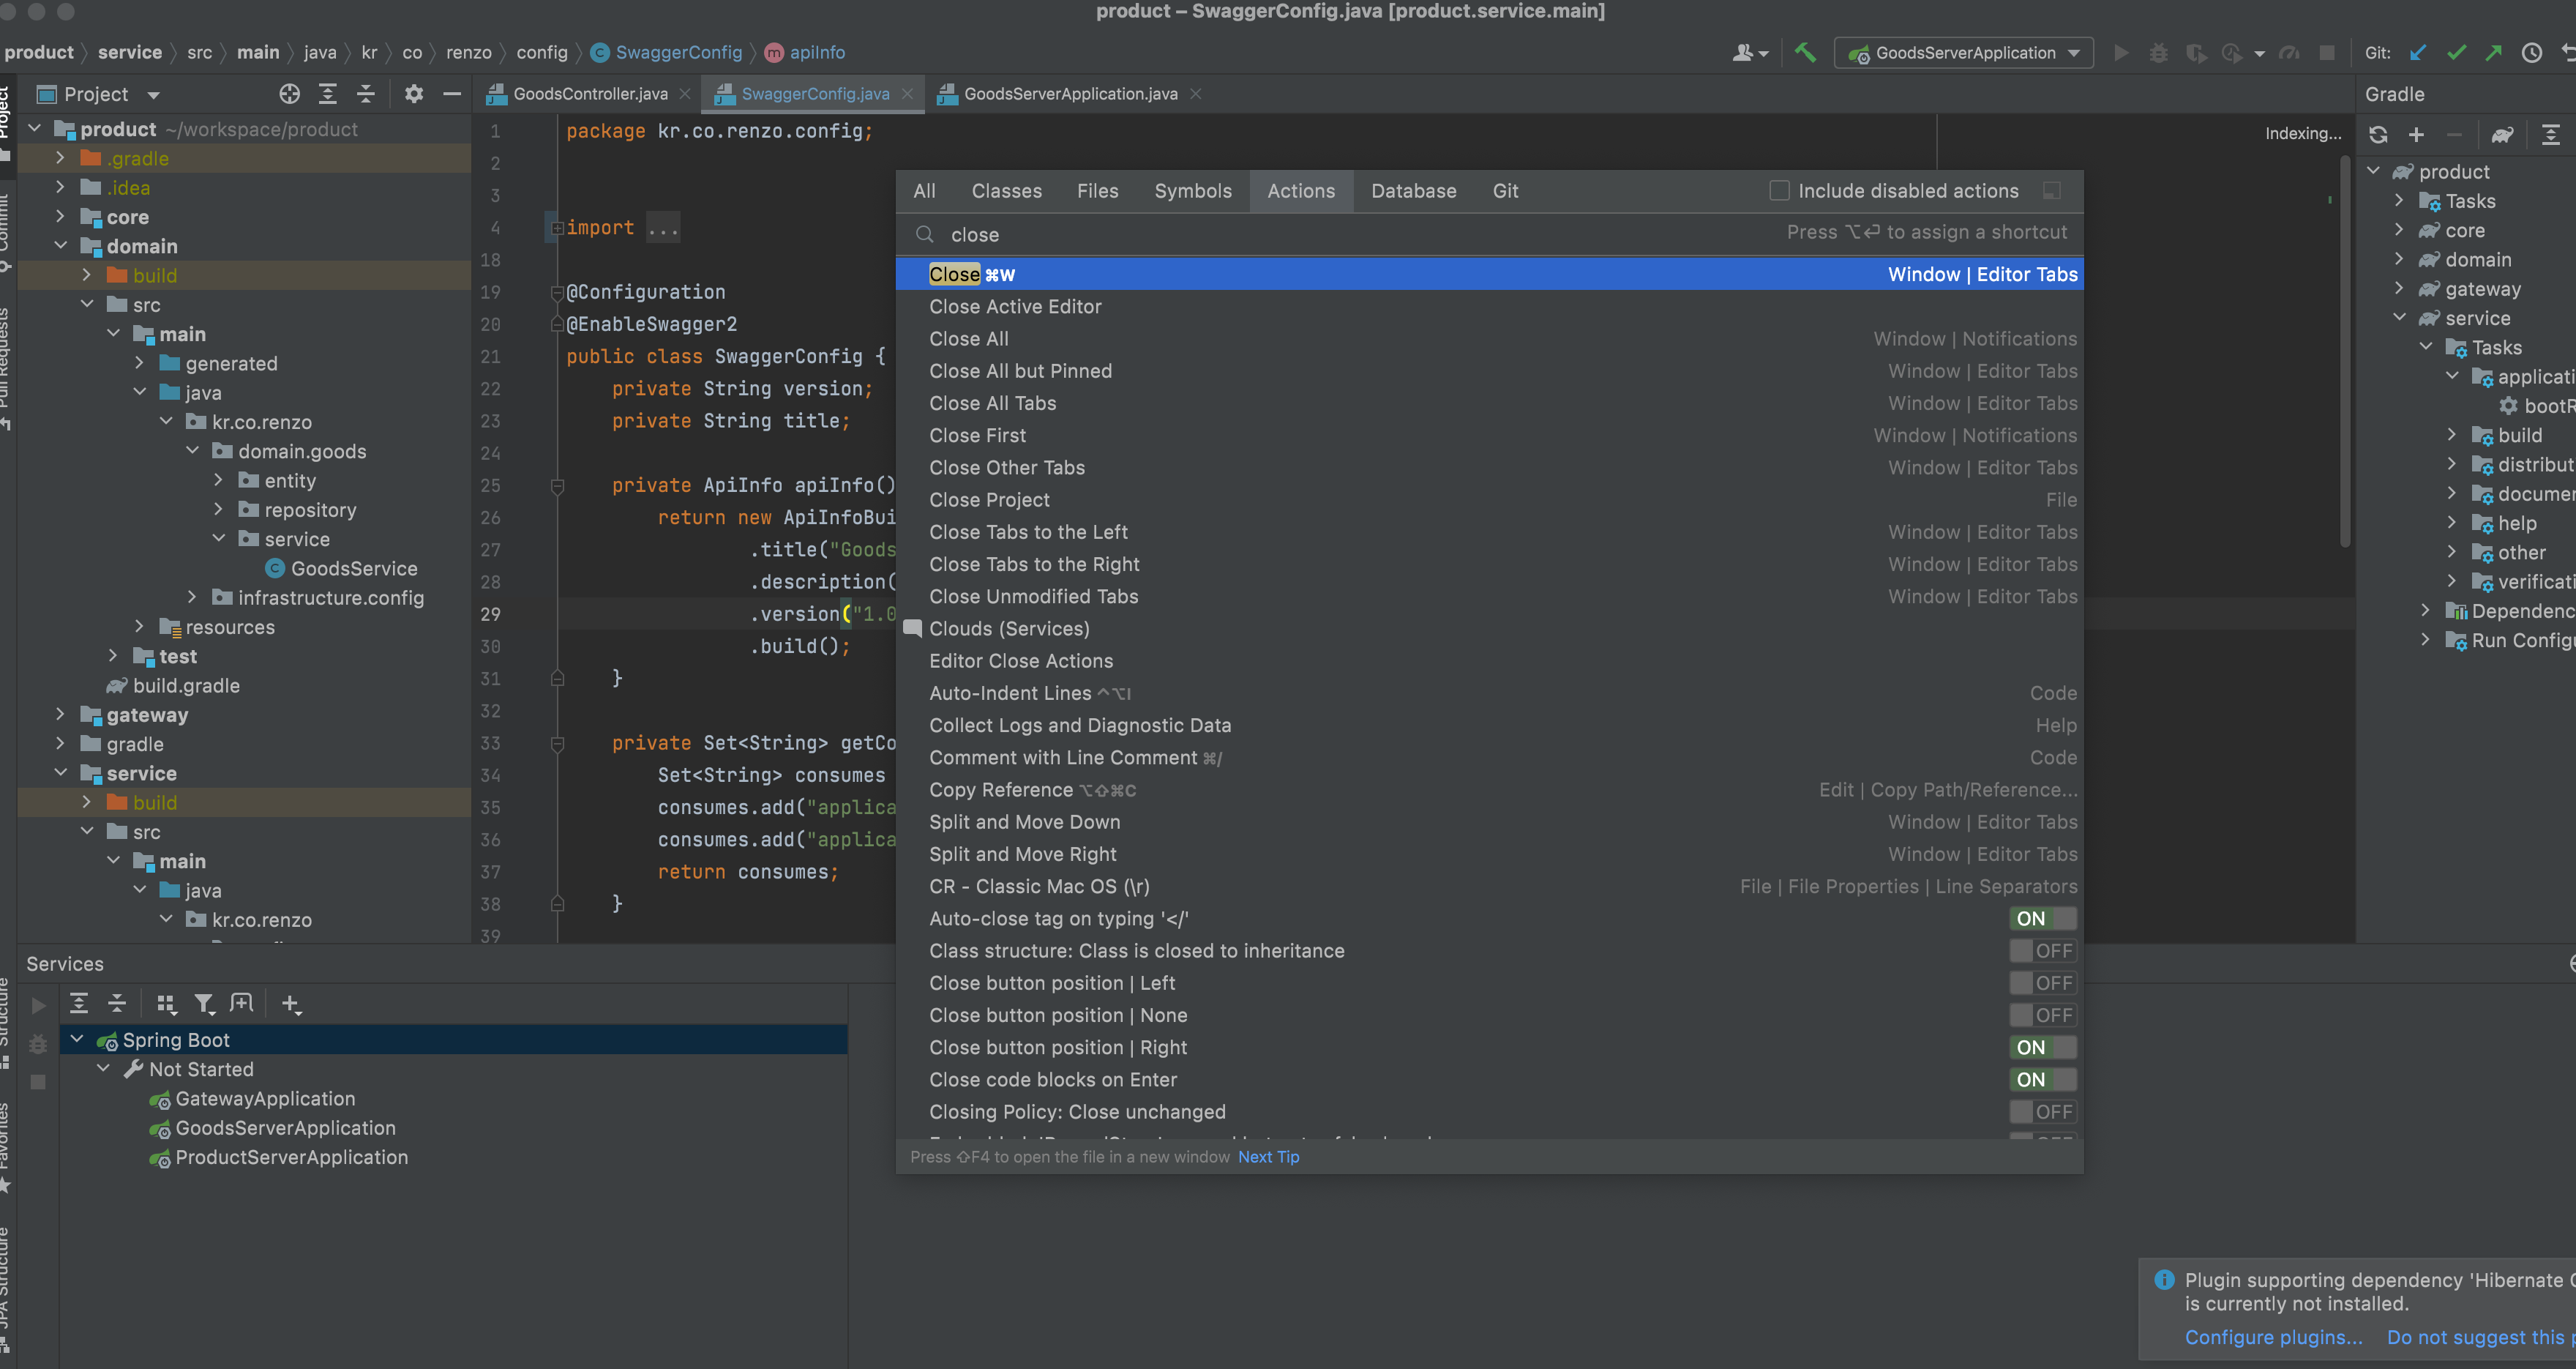Click the Git update project arrow
Screen dimensions: 2576x1369
[x=2418, y=53]
